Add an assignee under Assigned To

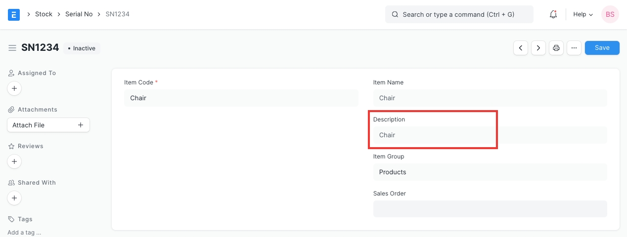(14, 88)
